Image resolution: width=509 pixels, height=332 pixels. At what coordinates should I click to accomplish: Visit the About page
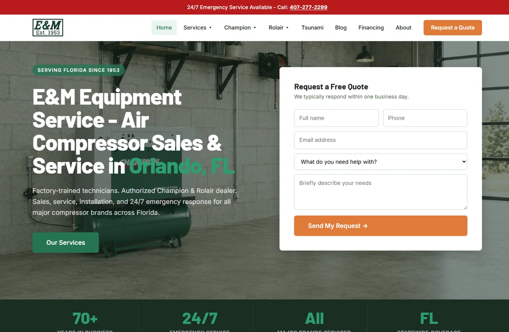point(404,27)
